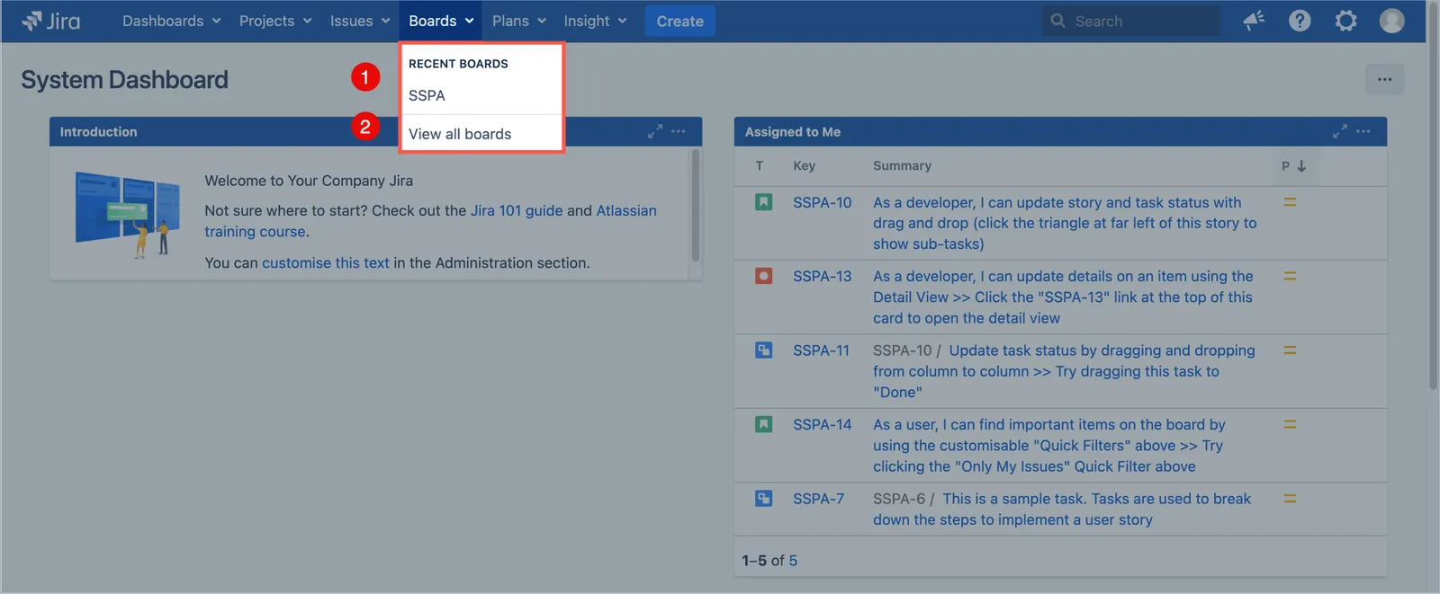Viewport: 1440px width, 594px height.
Task: Open the Jira 101 guide link
Action: (x=517, y=210)
